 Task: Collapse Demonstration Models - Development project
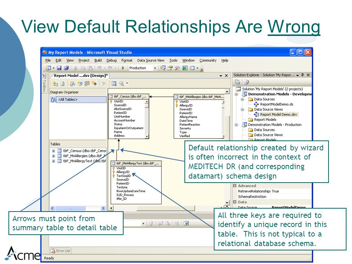pos(236,94)
